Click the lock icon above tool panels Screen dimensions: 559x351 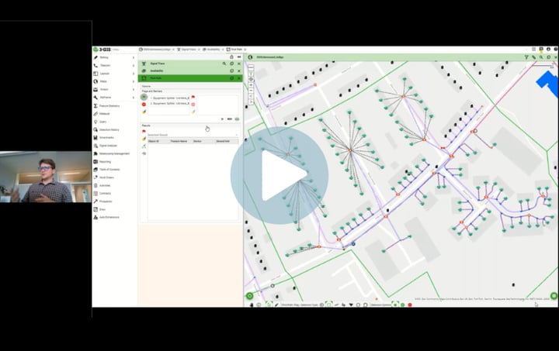tap(231, 57)
